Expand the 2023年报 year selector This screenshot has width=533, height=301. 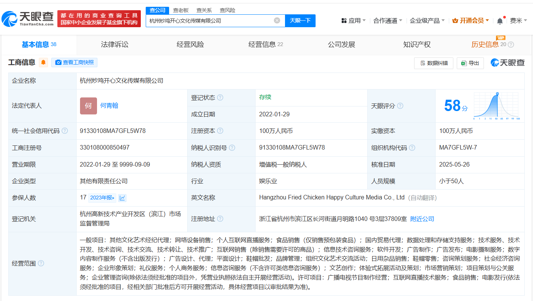103,198
